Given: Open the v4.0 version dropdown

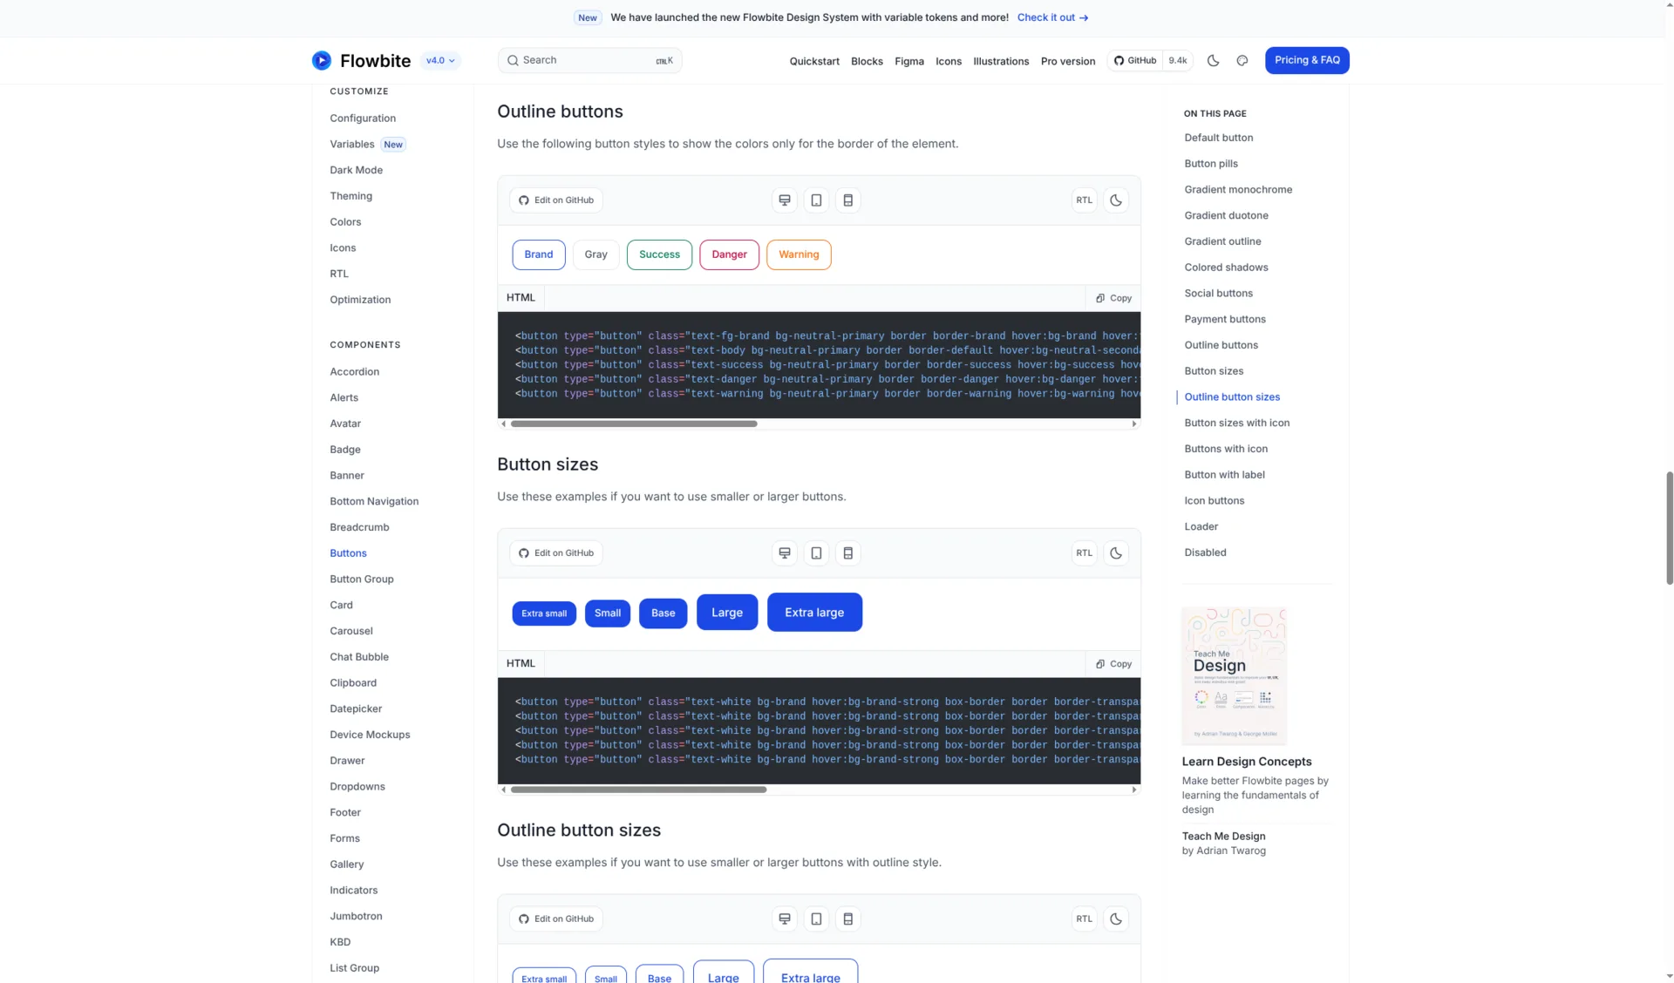Looking at the screenshot, I should (x=440, y=60).
